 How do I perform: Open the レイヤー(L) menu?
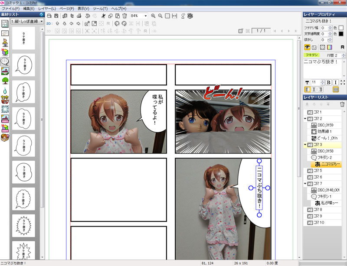[47, 9]
